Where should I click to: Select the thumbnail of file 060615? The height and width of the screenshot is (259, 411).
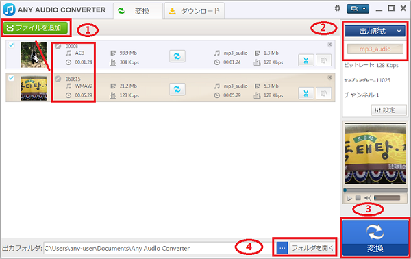[34, 88]
